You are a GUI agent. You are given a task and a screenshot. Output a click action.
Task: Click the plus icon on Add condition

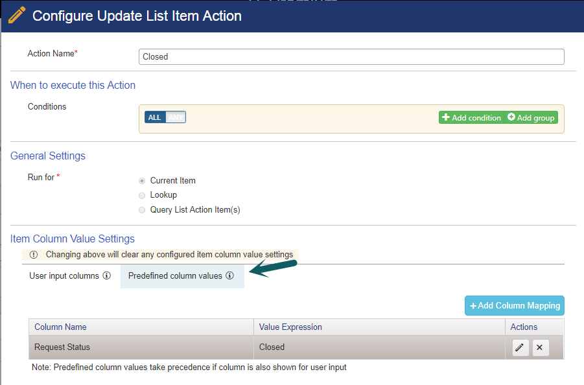(446, 117)
